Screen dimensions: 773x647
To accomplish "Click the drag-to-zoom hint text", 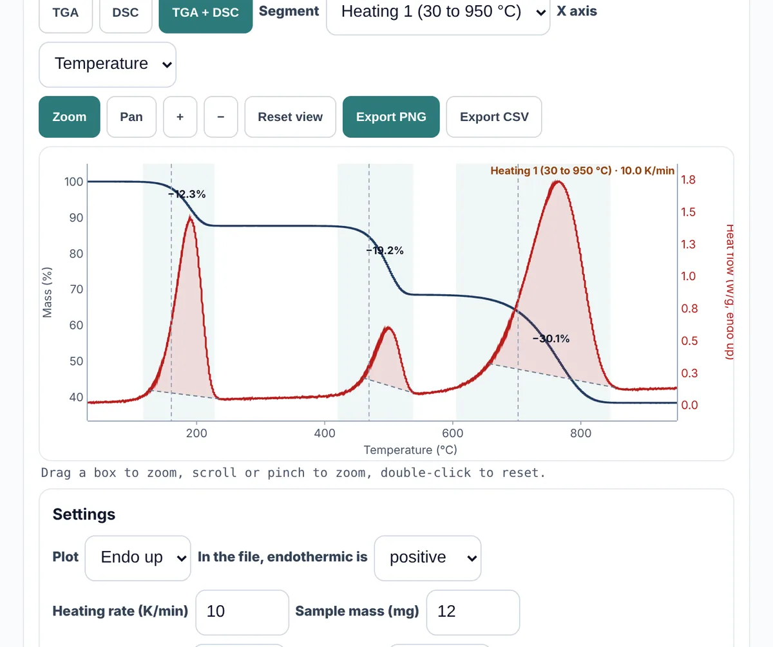I will [x=293, y=473].
